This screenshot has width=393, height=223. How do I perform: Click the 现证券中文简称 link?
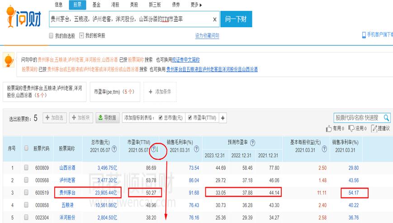pos(186,60)
